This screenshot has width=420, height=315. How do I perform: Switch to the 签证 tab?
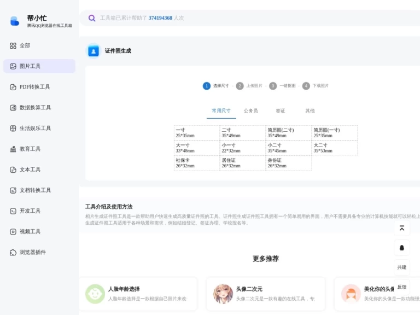coord(281,110)
